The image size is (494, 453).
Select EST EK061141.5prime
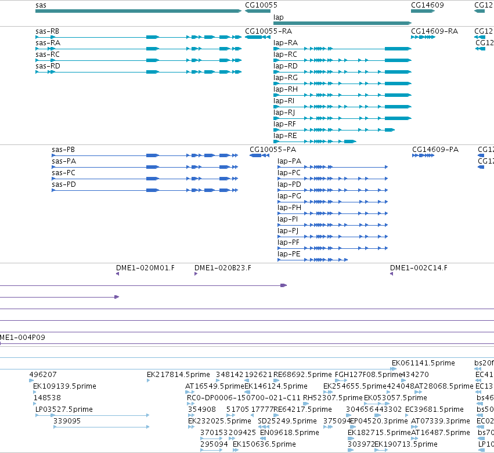coord(394,369)
